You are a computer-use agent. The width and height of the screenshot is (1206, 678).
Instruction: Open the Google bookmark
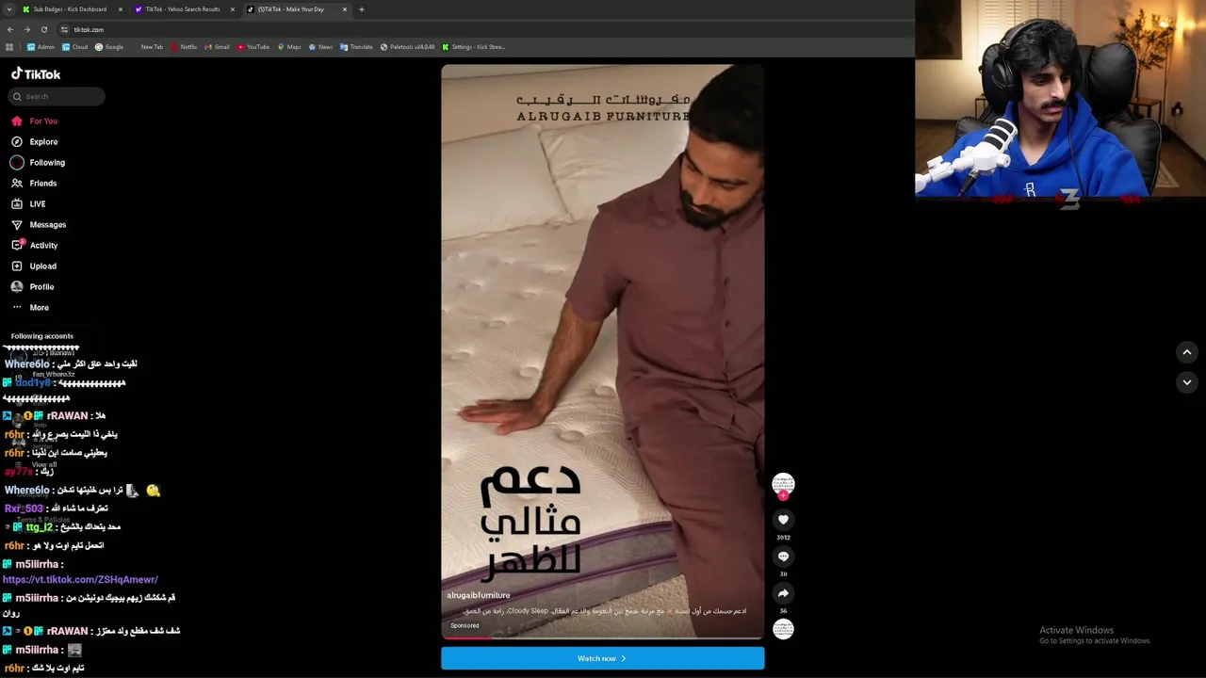(108, 47)
